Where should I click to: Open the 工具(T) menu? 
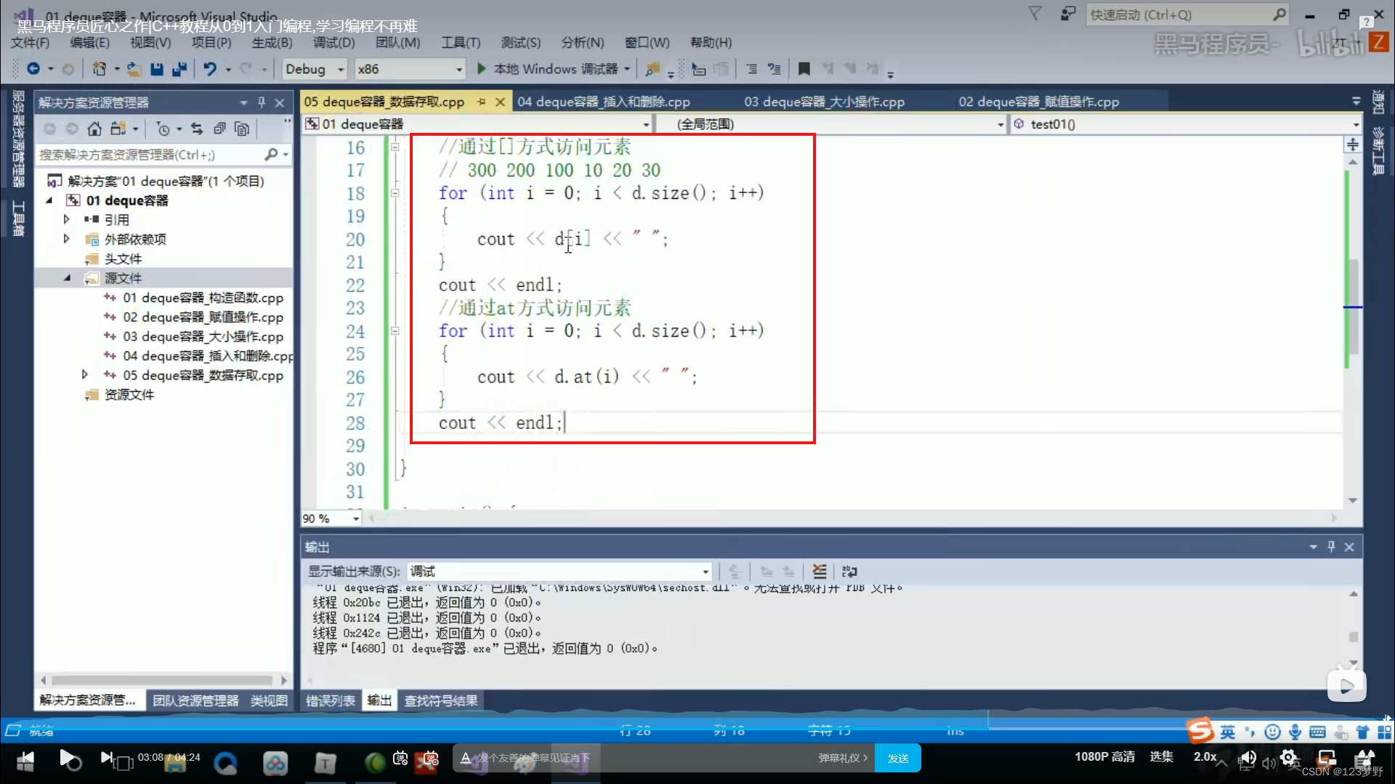coord(461,43)
